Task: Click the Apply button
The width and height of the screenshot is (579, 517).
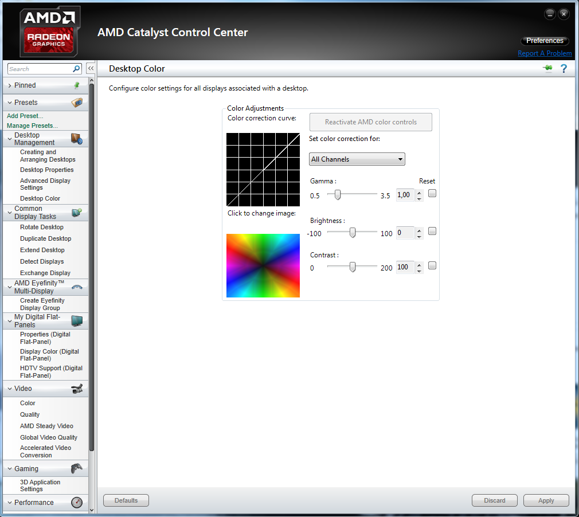Action: pos(546,500)
